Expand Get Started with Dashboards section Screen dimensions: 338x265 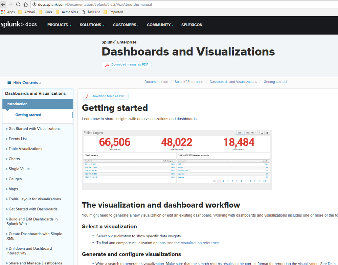click(32, 209)
